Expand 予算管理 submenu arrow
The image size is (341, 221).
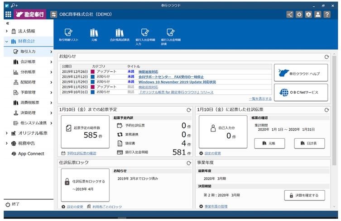51,93
